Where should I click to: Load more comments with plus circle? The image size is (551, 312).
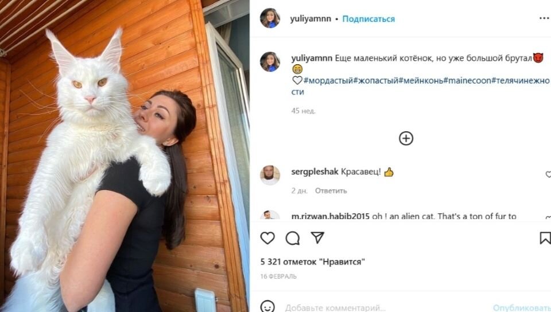(x=406, y=138)
